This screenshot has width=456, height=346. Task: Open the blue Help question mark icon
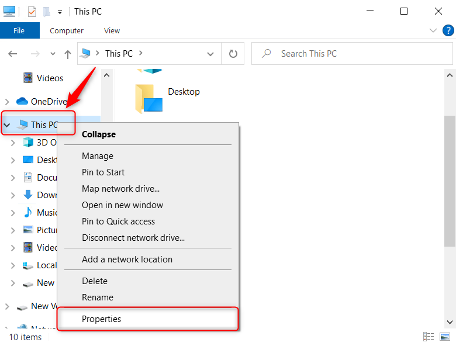(448, 30)
